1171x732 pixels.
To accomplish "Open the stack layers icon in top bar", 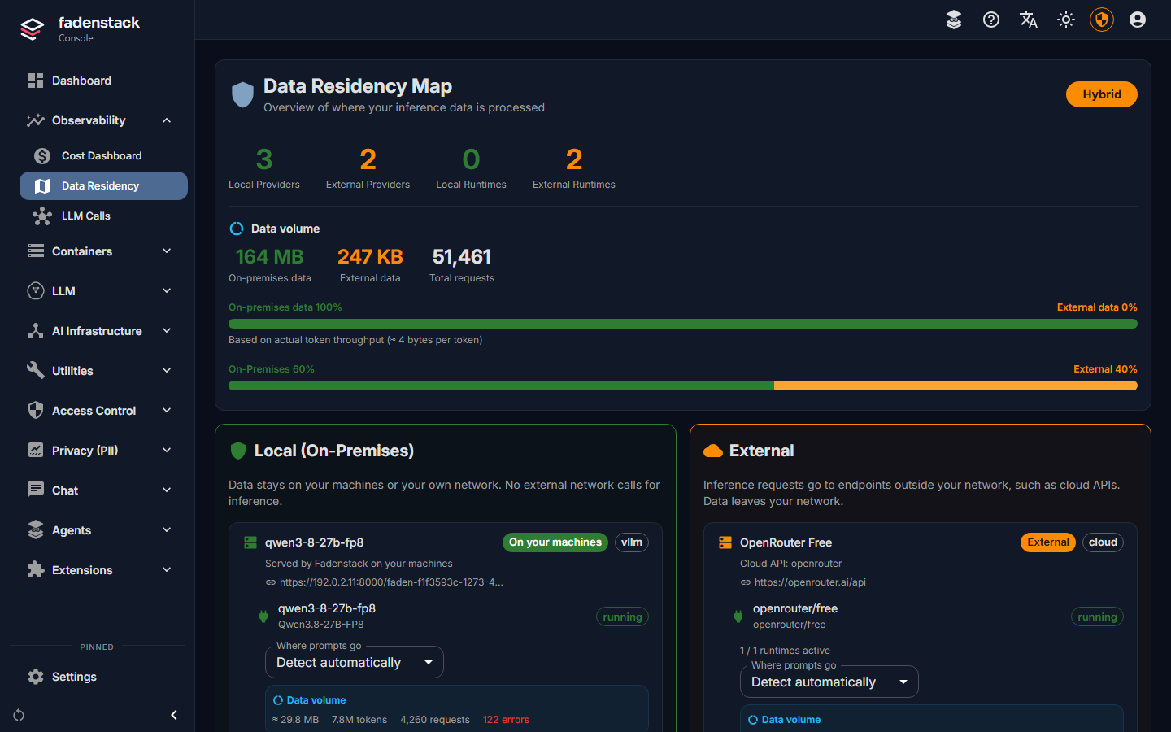I will point(954,20).
